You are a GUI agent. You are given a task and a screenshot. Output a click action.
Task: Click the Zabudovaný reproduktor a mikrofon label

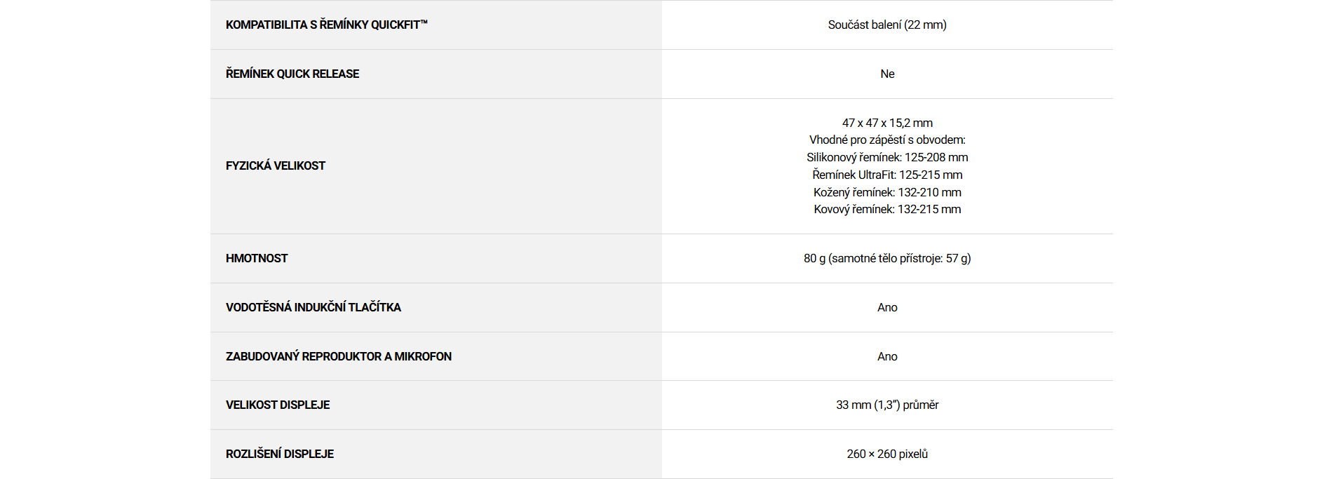point(338,356)
